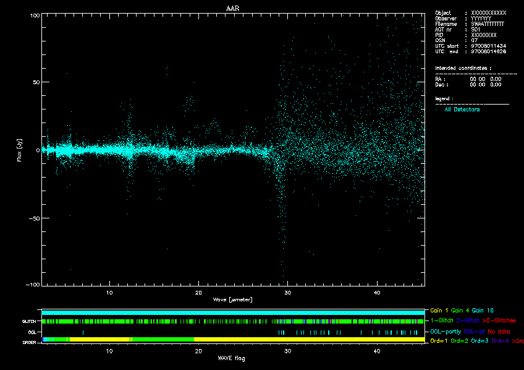This screenshot has height=370, width=524.
Task: Click the 'Wave [µmeter]' x-axis label
Action: (233, 299)
